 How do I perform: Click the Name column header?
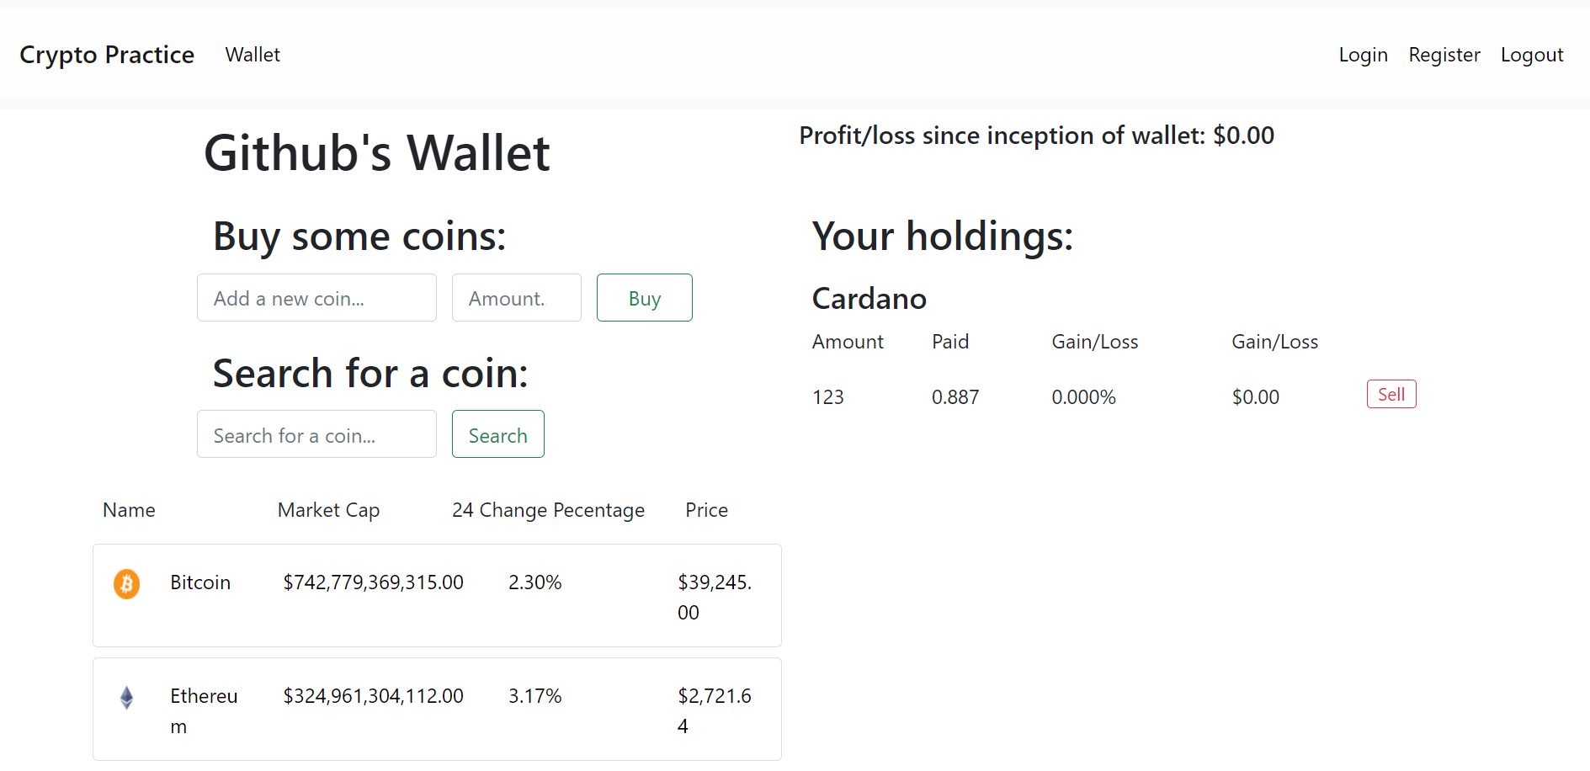[x=128, y=509]
